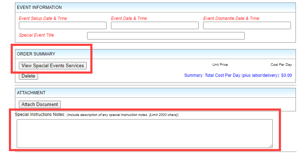Screen dimensions: 303x154
Task: Click the EVENT INFORMATION section header
Action: 39,7
